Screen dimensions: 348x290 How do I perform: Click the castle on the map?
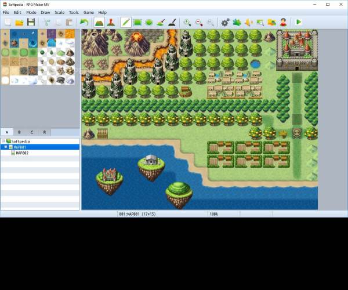pos(297,50)
